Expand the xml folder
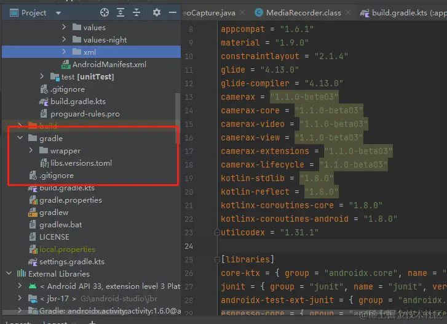Viewport: 447px width, 324px height. pos(64,52)
